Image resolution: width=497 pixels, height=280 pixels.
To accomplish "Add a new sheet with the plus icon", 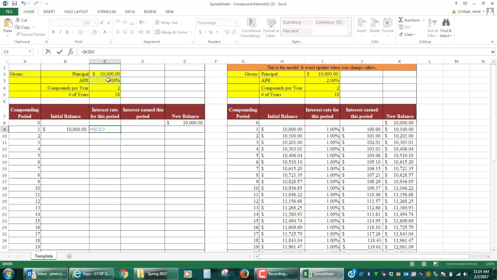I will [69, 256].
